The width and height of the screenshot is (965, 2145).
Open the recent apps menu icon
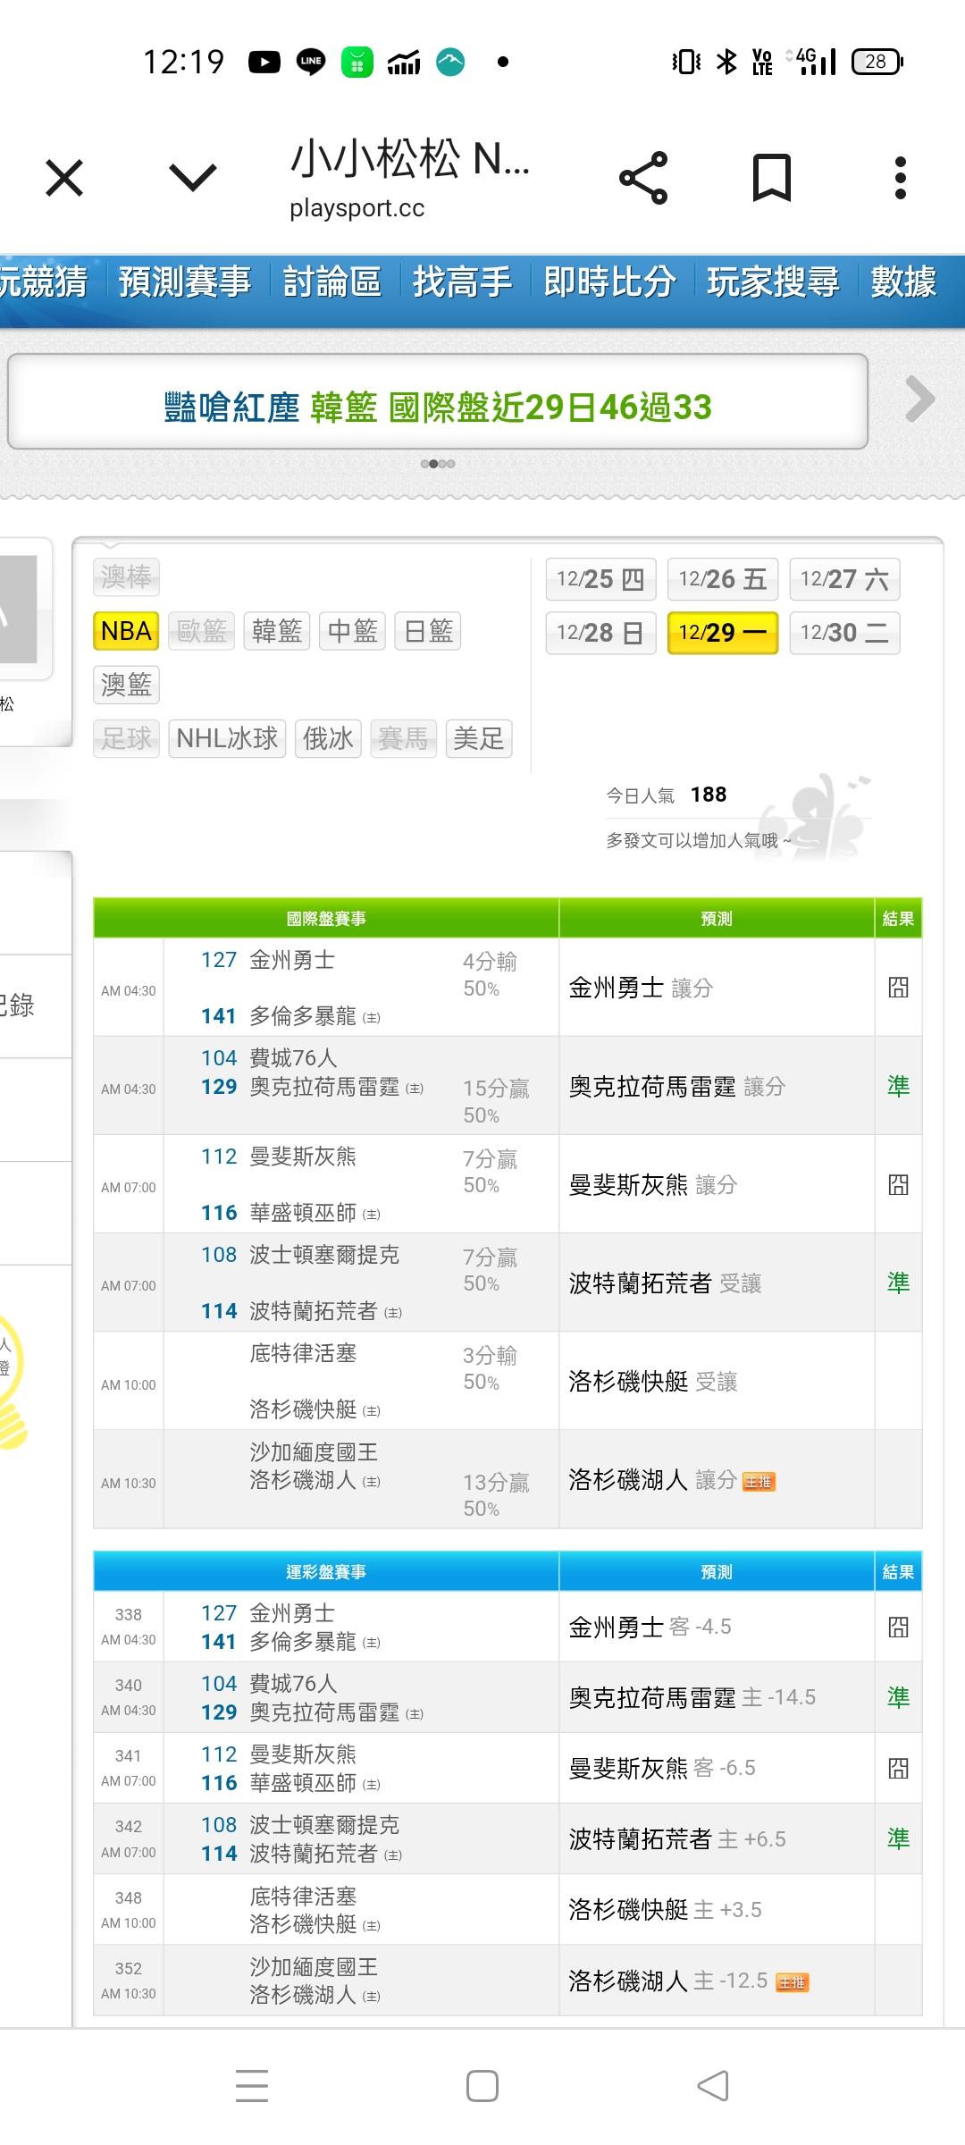tap(252, 2086)
